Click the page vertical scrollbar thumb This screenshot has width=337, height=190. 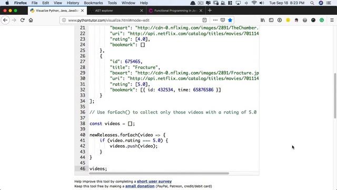[x=335, y=96]
